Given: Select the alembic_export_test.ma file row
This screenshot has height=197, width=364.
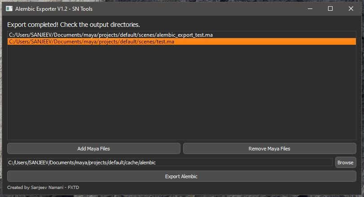Looking at the screenshot, I should tap(181, 35).
